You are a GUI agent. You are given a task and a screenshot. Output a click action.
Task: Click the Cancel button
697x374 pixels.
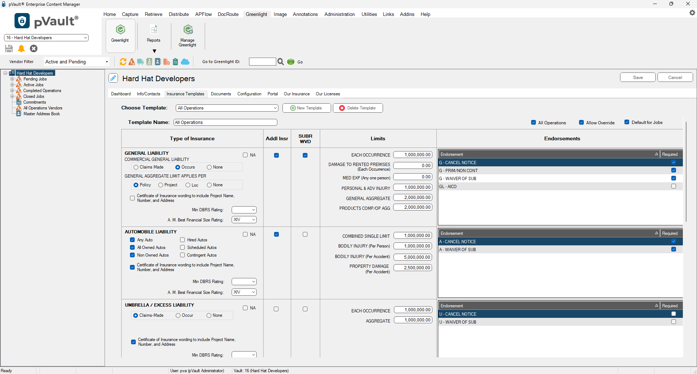(675, 78)
